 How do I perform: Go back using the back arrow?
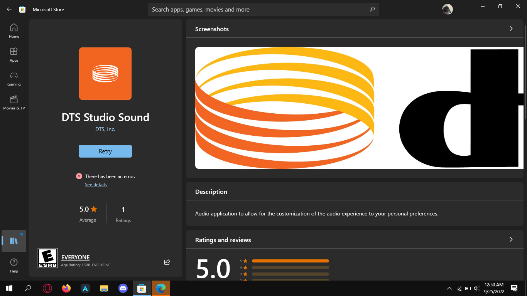click(9, 9)
